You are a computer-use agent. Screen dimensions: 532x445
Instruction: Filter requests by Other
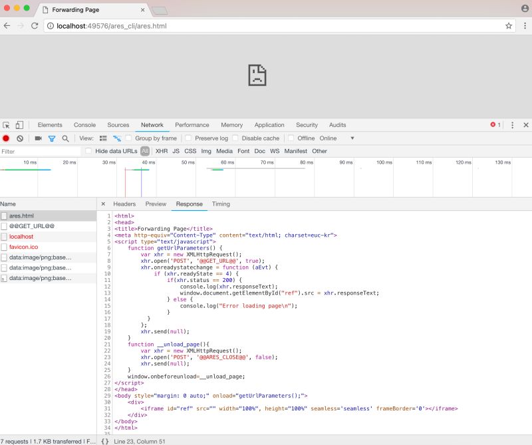[319, 151]
